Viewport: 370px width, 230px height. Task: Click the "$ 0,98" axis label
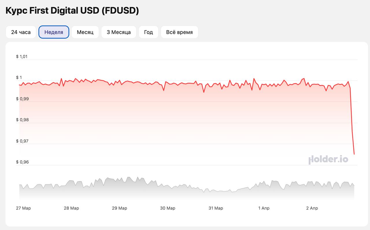tap(22, 120)
